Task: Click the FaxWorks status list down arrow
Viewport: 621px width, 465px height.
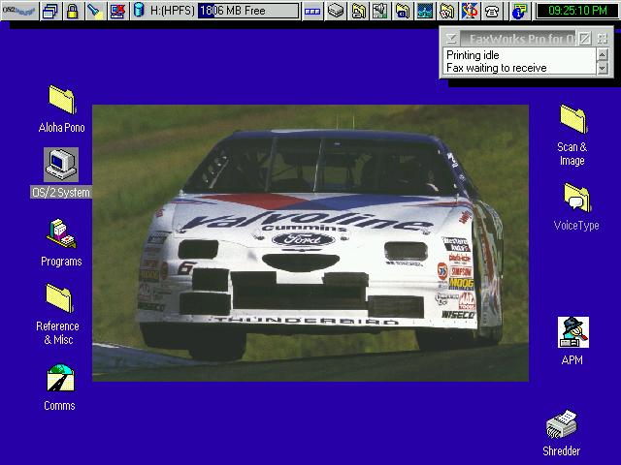Action: pos(603,68)
